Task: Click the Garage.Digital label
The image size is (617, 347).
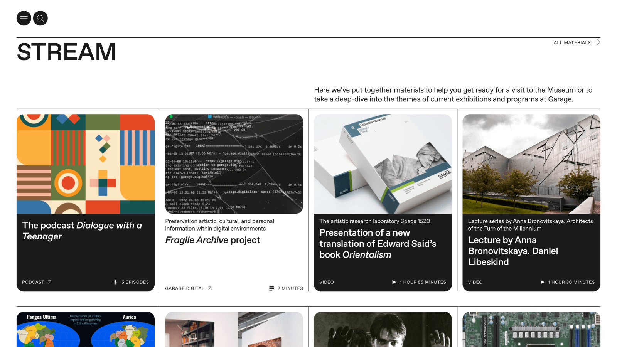Action: point(185,288)
